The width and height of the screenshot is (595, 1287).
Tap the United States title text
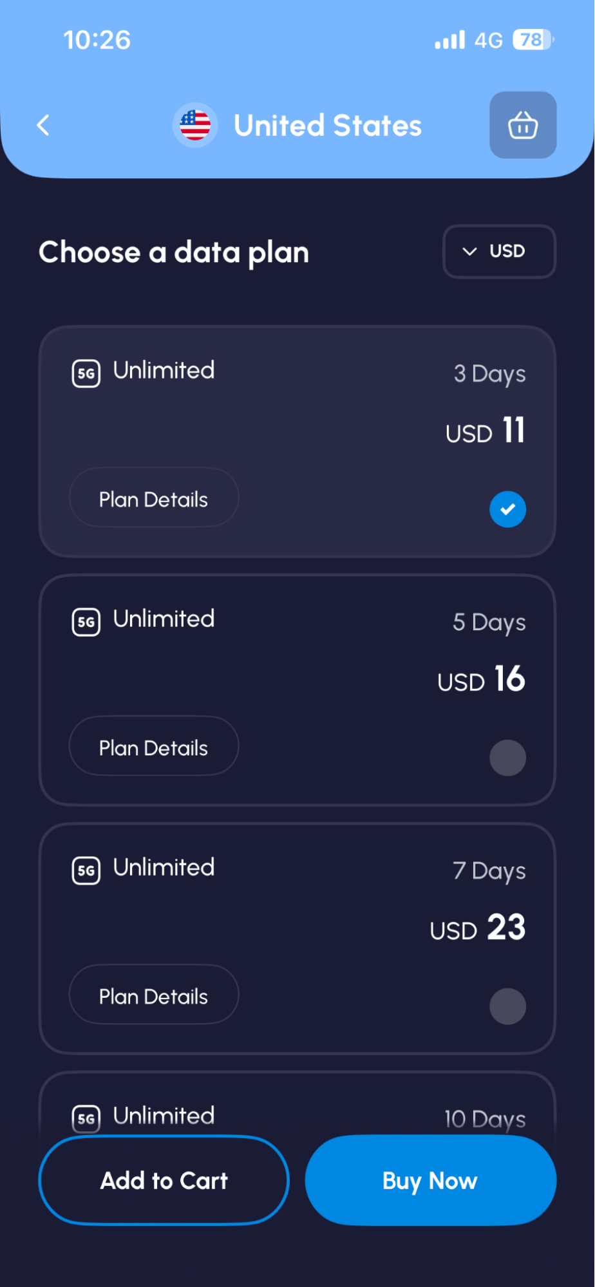coord(328,125)
